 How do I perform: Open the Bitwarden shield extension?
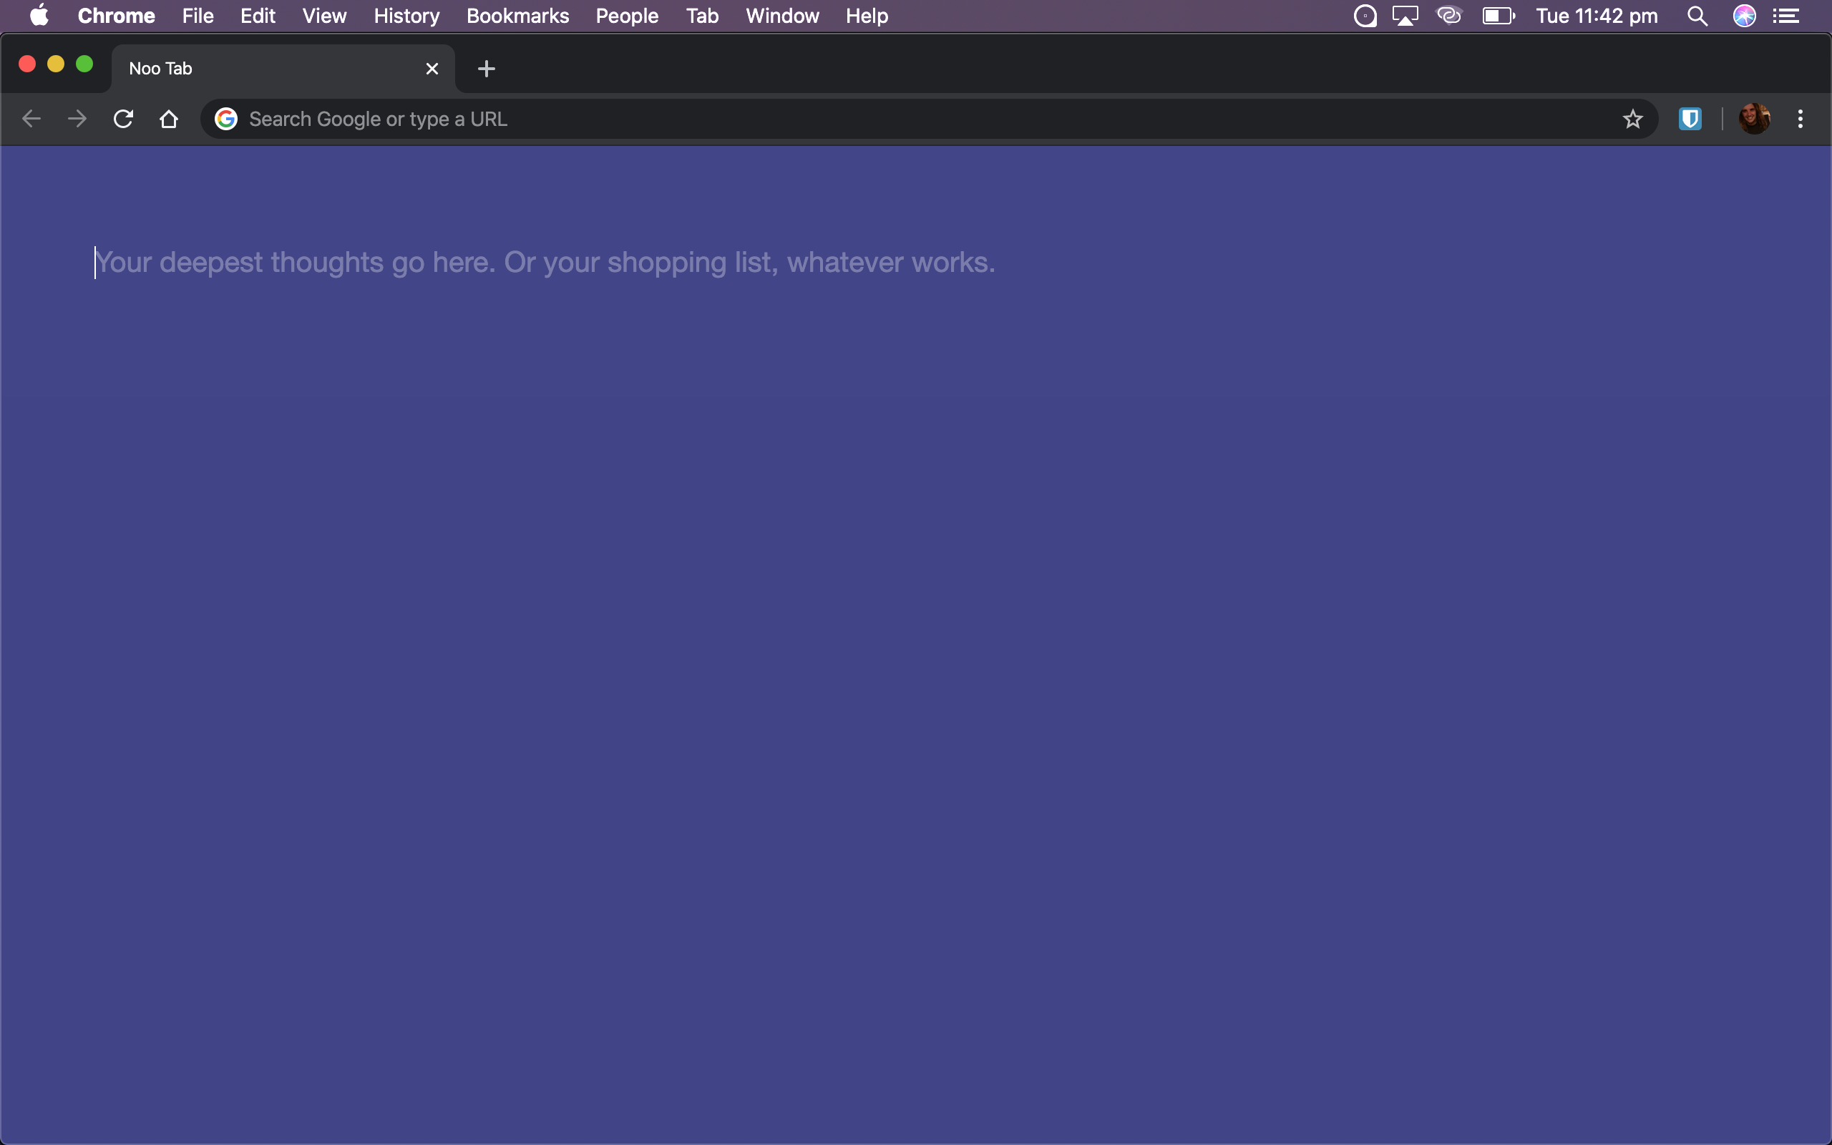1690,119
